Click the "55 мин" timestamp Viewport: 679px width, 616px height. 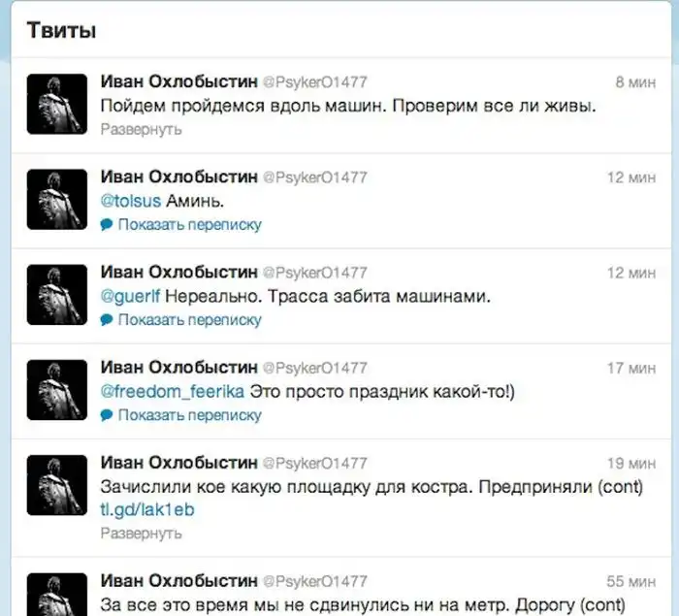pyautogui.click(x=631, y=581)
